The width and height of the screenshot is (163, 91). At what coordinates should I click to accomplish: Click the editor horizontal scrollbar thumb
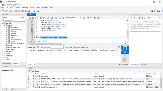point(46,44)
